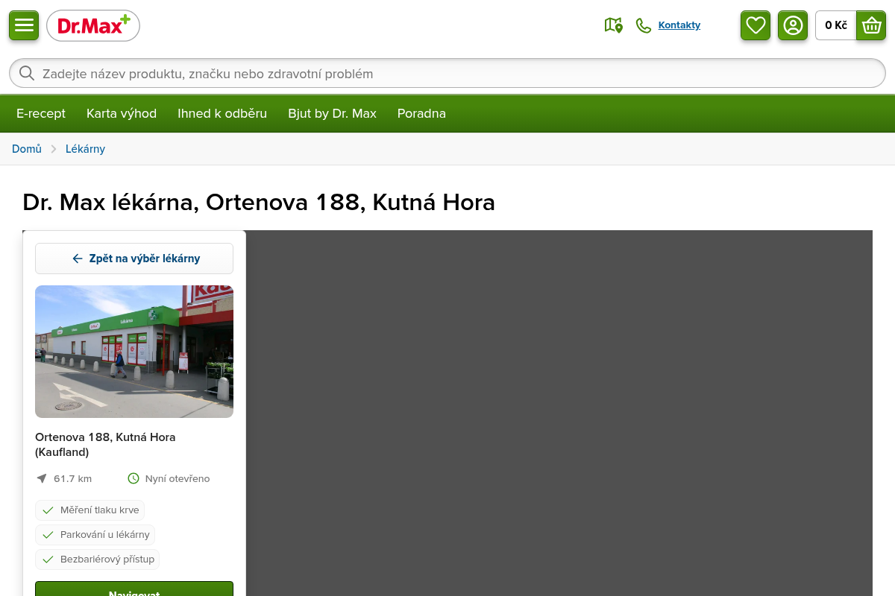Click the clock icon by Nyní otevřeno

134,478
